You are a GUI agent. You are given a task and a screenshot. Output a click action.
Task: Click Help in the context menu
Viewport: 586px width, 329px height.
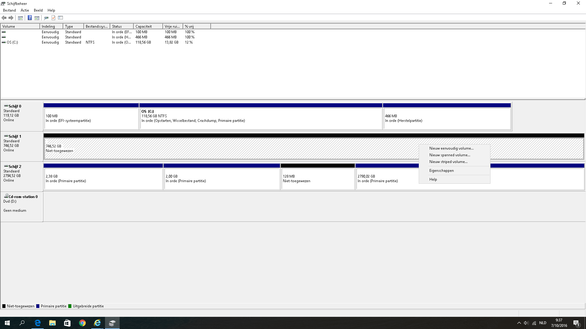[x=433, y=179]
